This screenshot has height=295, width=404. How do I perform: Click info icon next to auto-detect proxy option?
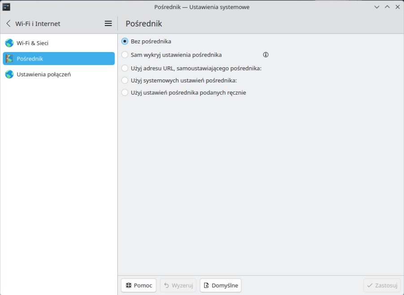point(266,55)
